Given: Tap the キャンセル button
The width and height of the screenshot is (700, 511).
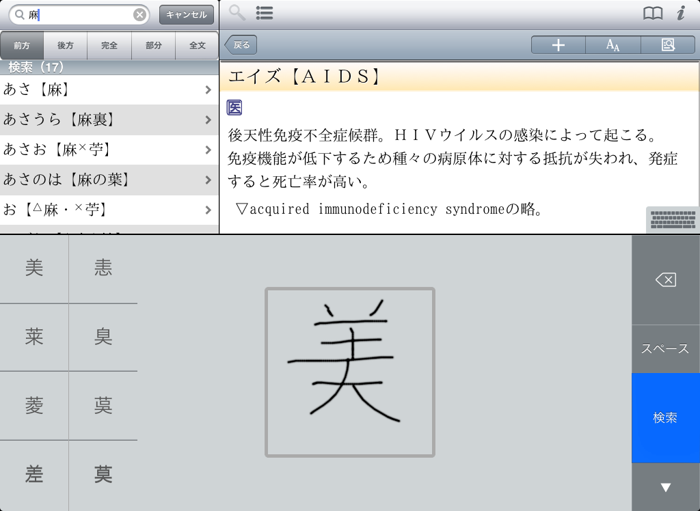Looking at the screenshot, I should coord(187,14).
